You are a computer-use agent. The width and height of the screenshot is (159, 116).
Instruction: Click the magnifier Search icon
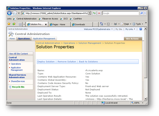(142, 13)
